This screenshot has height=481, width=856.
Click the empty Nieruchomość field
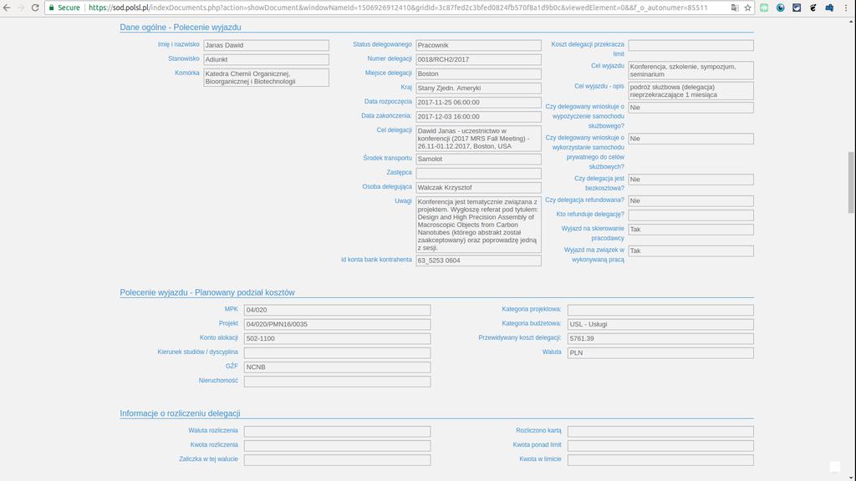pyautogui.click(x=338, y=381)
